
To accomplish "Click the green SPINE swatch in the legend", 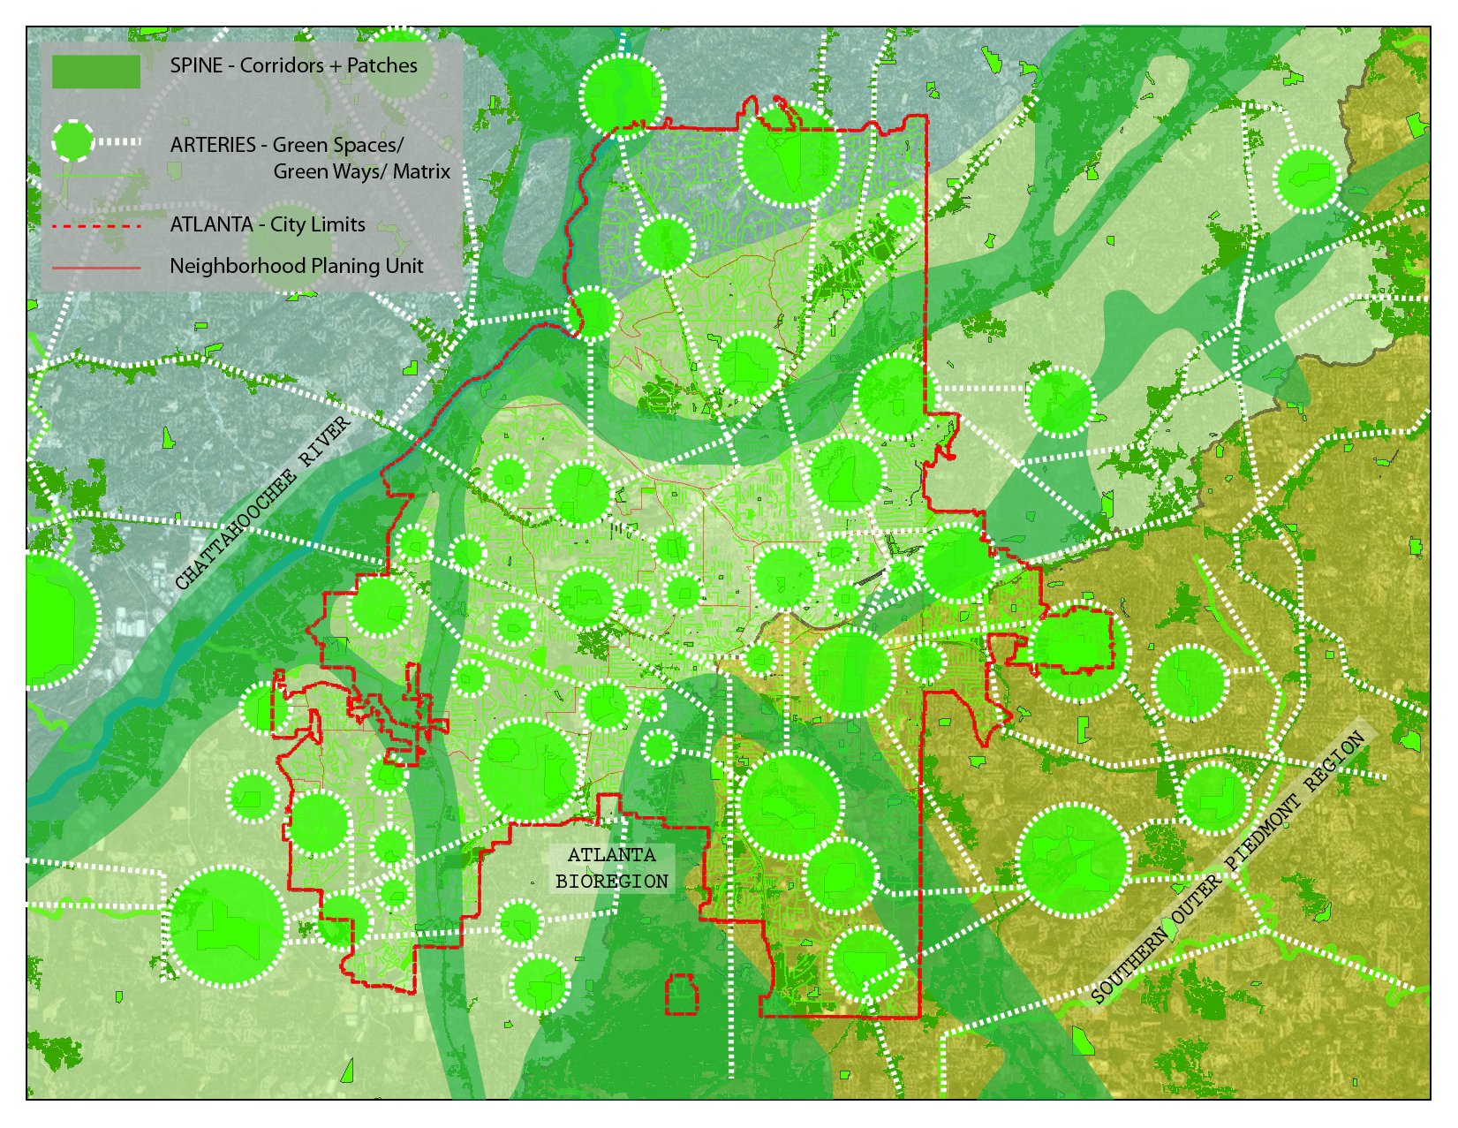I will (95, 72).
